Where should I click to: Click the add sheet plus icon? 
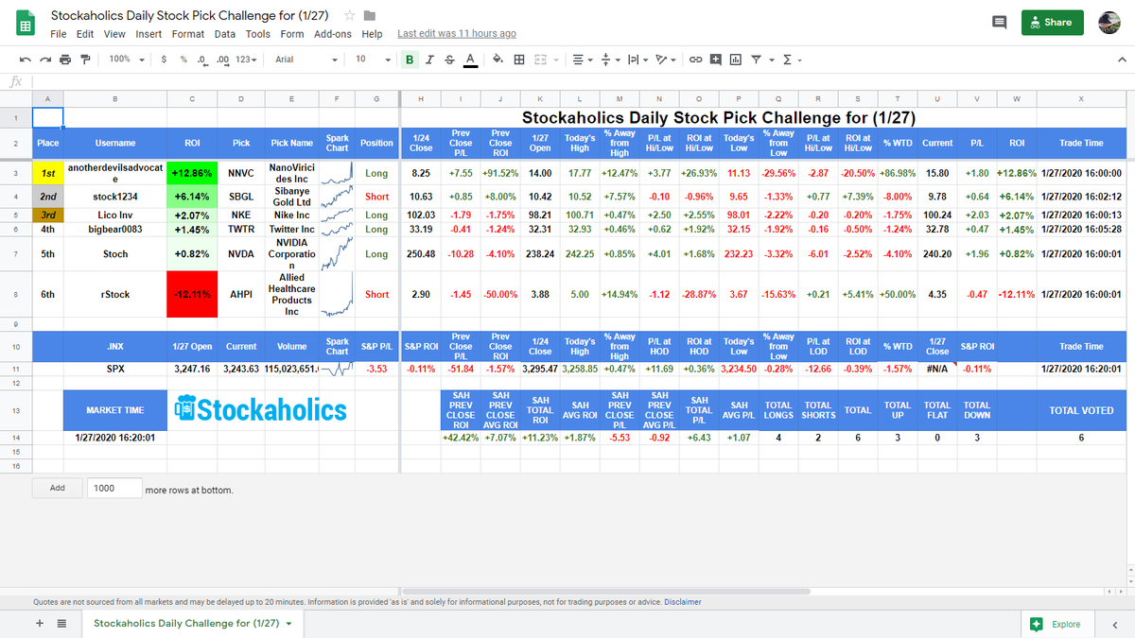pos(40,624)
